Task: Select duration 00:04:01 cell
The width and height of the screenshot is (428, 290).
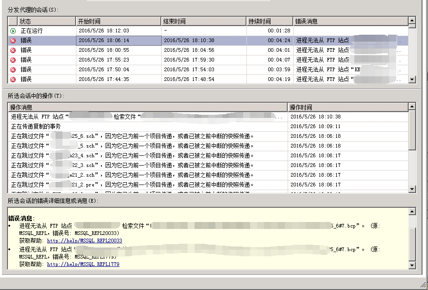Action: 270,50
